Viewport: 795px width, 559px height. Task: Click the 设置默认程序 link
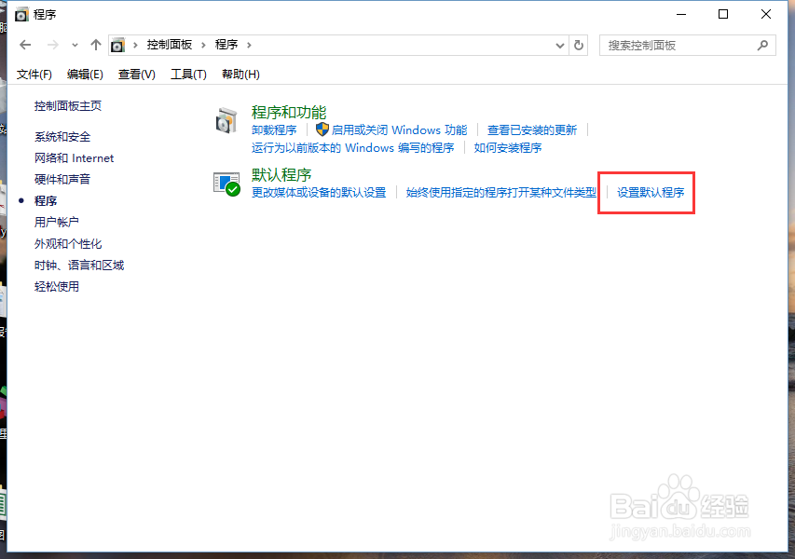(651, 193)
